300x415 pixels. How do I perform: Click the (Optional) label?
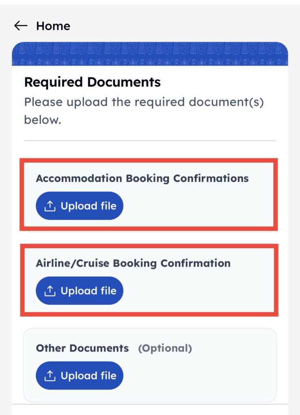165,348
